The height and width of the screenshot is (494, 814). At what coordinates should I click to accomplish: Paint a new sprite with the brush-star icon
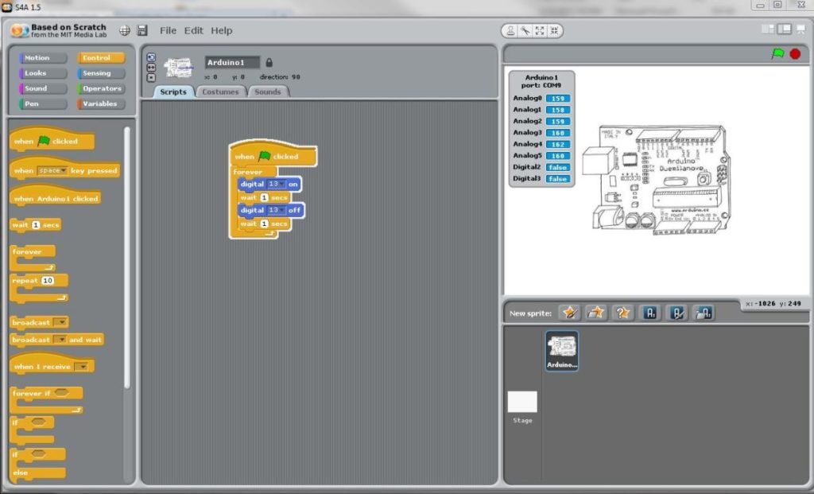(x=569, y=313)
